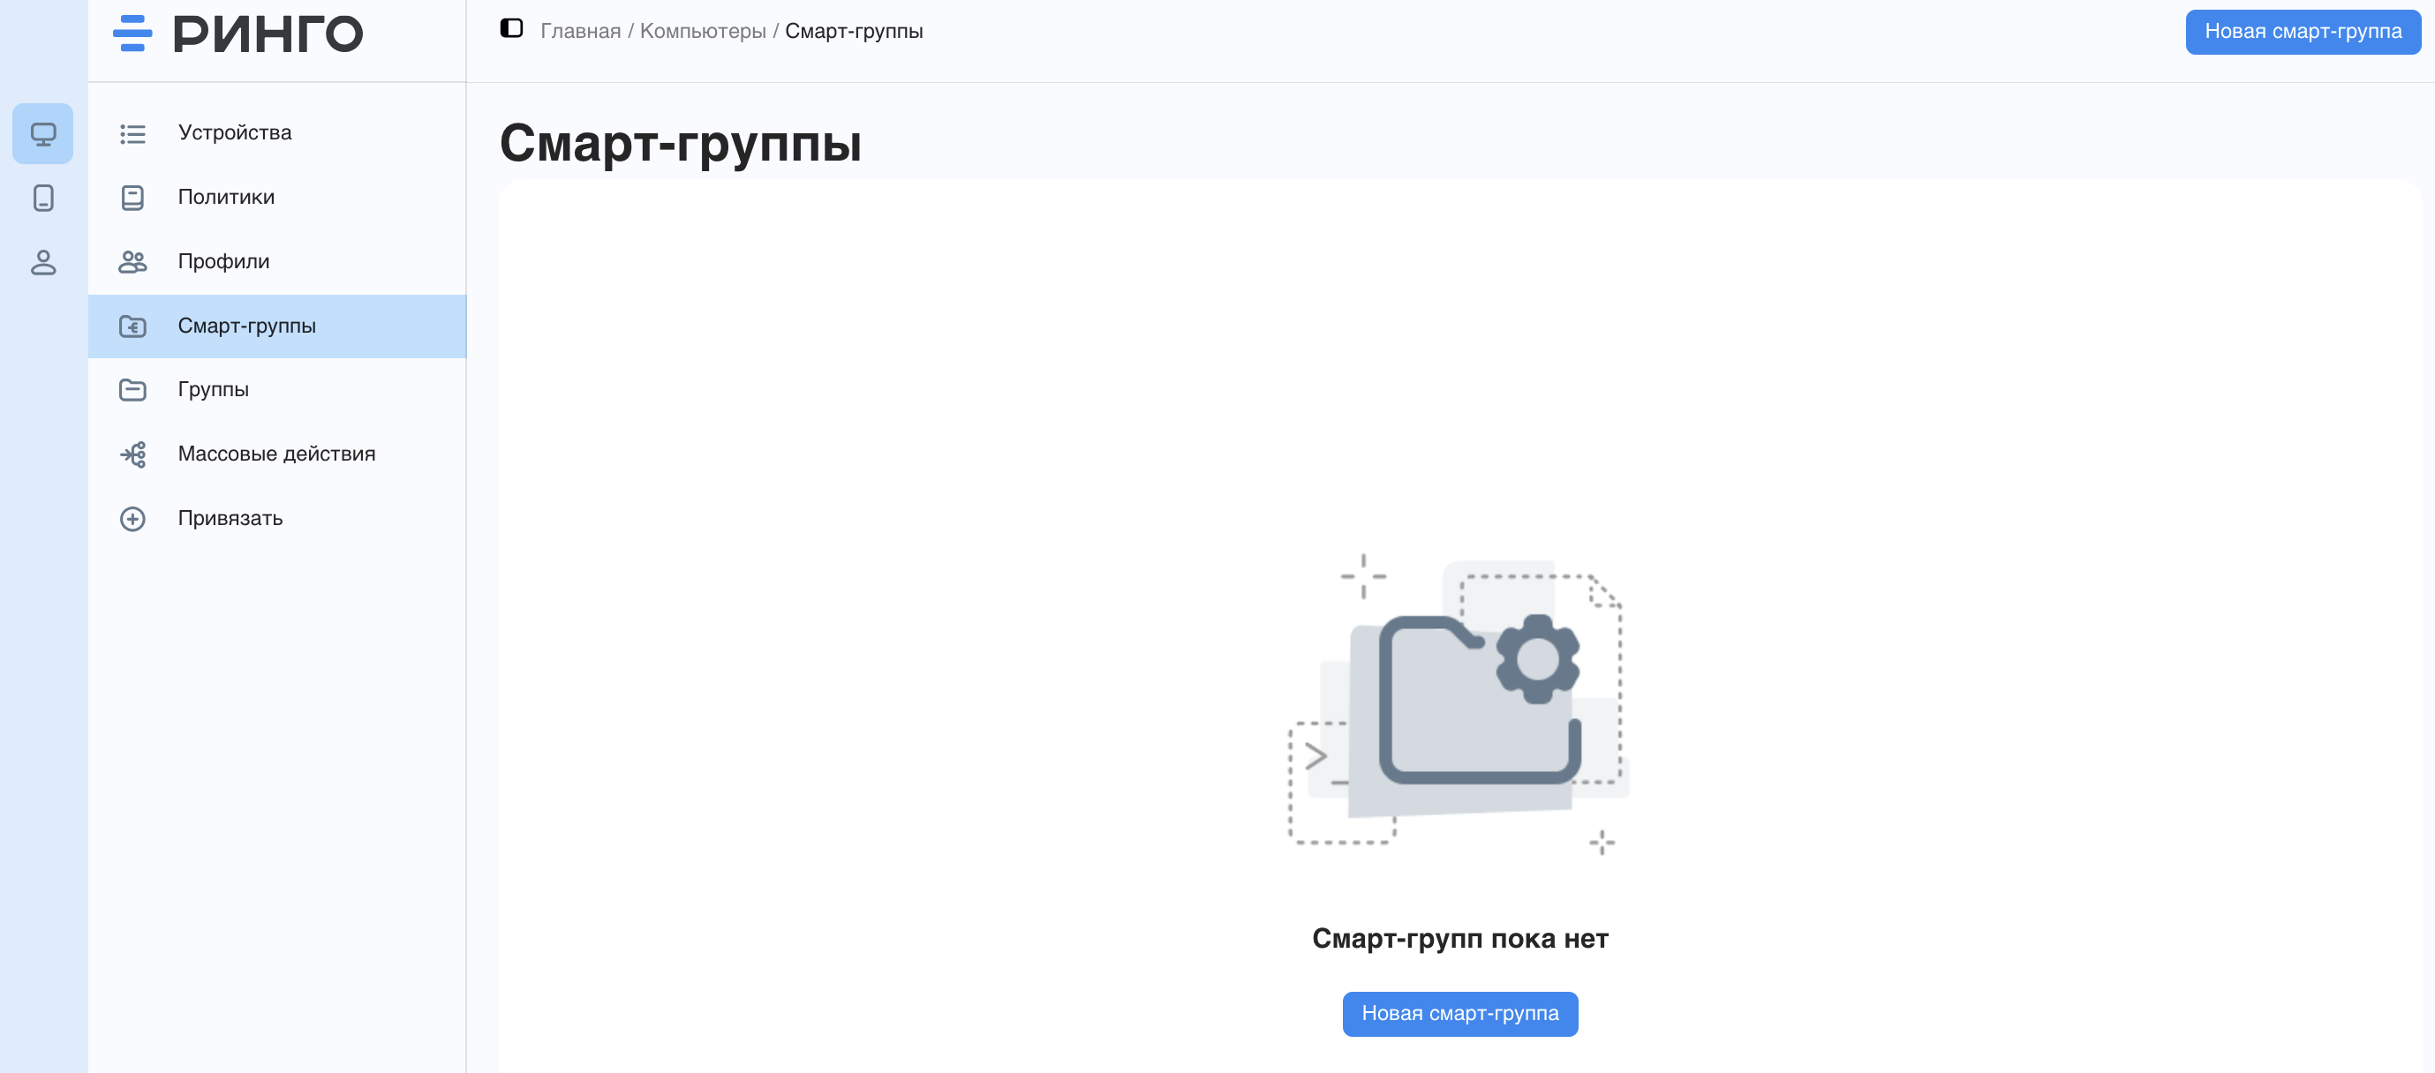The image size is (2435, 1073).
Task: Click the empty-state folder with gear illustration
Action: tap(1459, 703)
